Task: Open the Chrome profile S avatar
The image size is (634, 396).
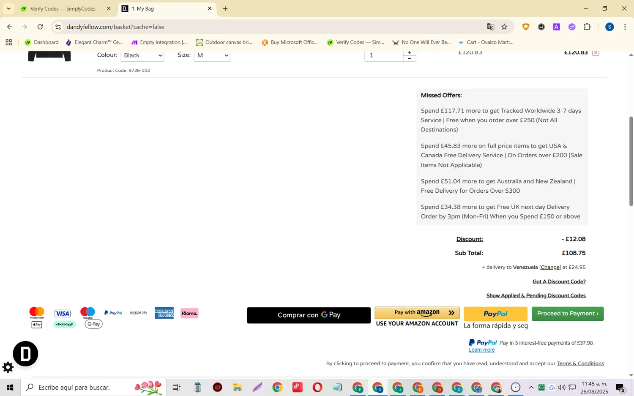Action: tap(609, 27)
